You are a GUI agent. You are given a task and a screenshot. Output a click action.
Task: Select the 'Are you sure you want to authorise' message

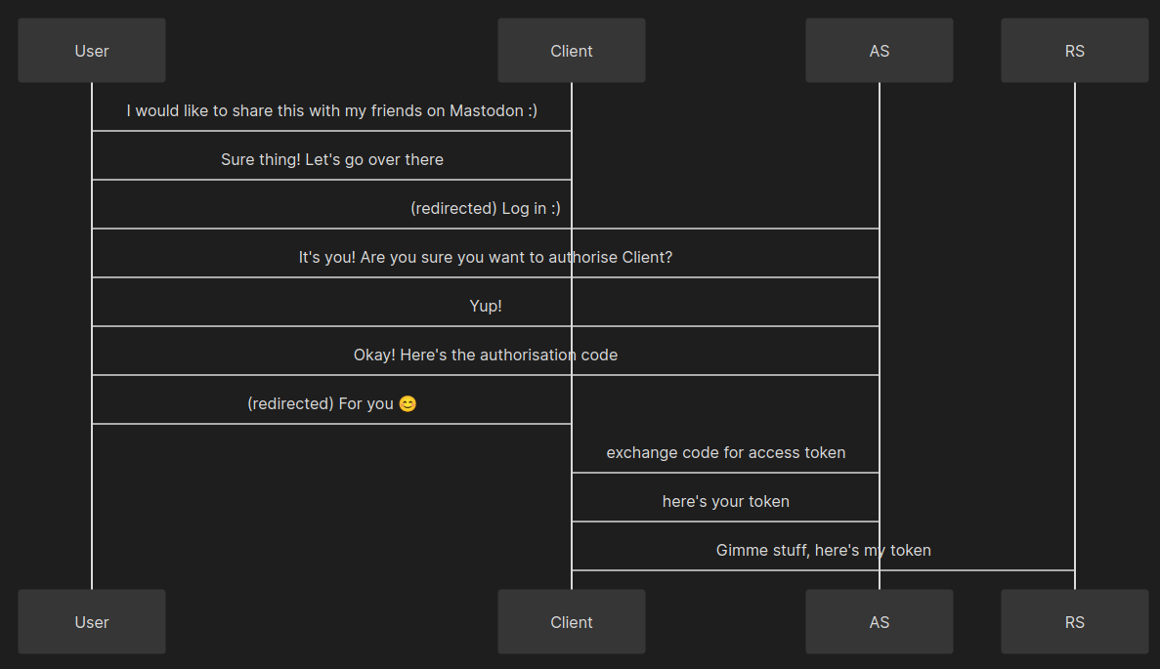pos(486,258)
